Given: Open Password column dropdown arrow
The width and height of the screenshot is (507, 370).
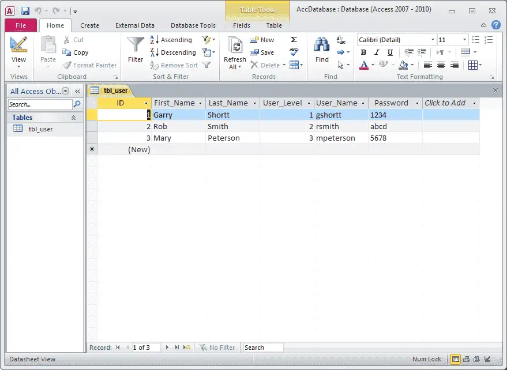Looking at the screenshot, I should 417,103.
